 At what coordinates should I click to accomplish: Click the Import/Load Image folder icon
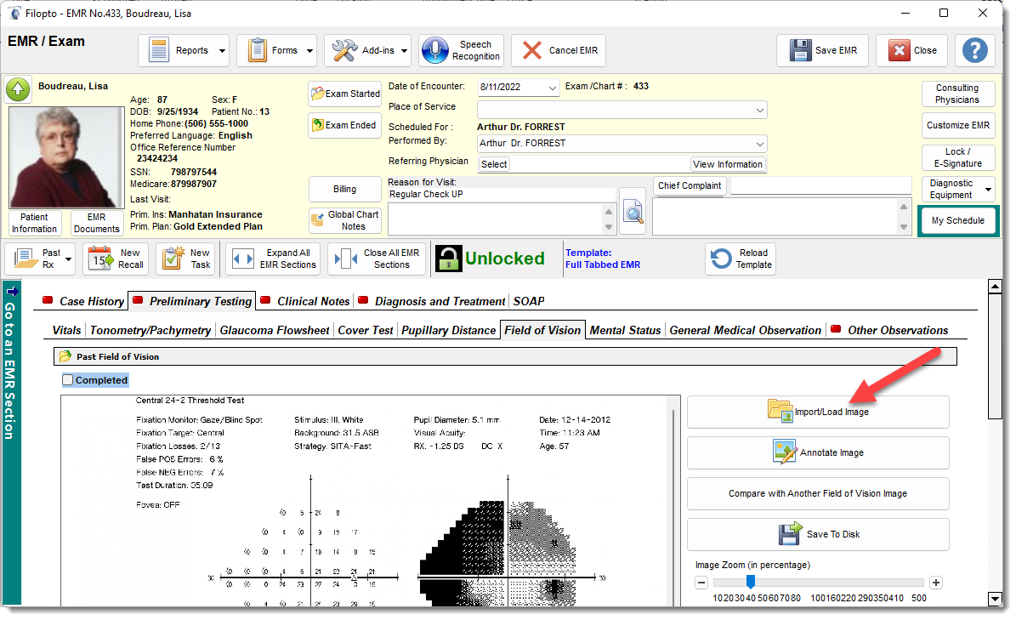[x=780, y=412]
